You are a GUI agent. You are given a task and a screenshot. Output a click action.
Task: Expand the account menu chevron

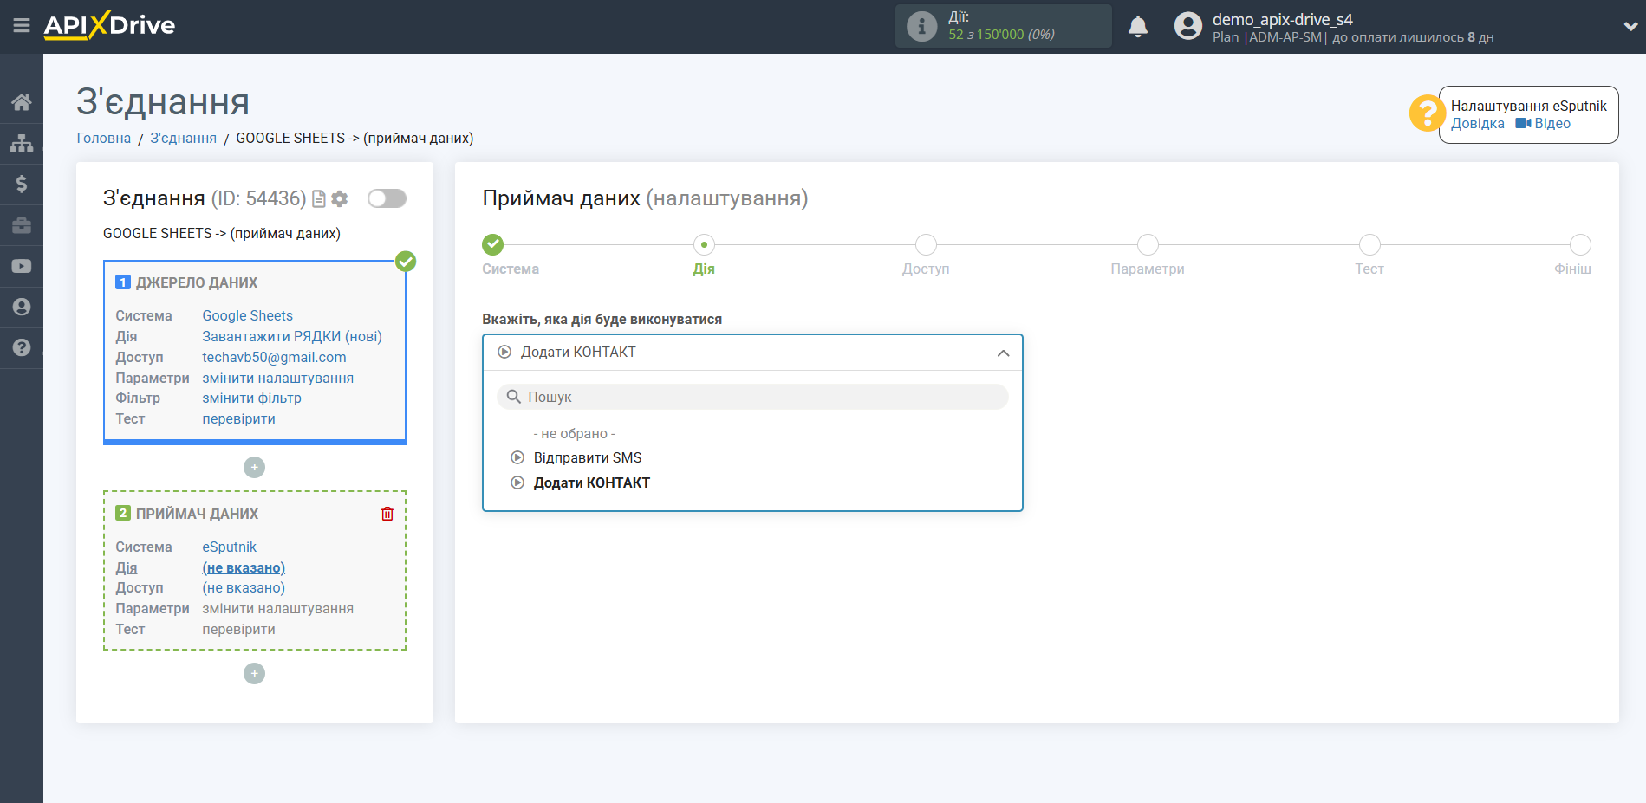coord(1630,26)
